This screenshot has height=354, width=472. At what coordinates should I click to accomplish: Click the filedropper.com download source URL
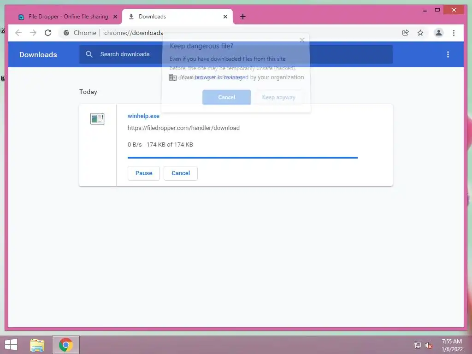[x=183, y=128]
